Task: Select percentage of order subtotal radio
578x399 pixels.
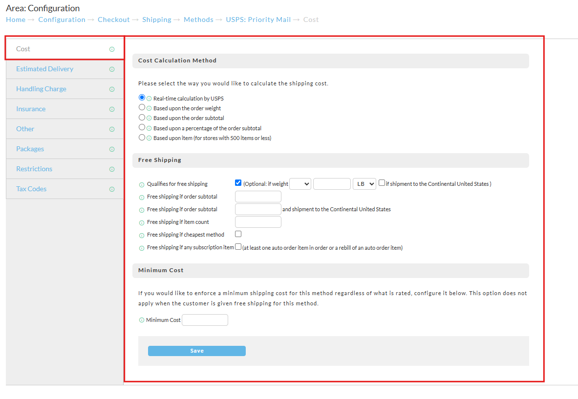Action: 142,127
